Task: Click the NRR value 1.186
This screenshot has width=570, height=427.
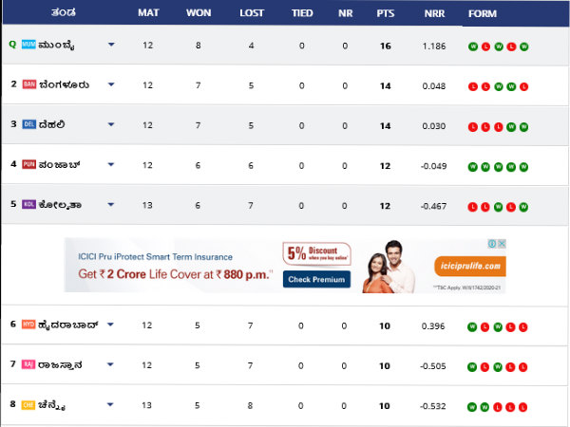Action: [434, 46]
